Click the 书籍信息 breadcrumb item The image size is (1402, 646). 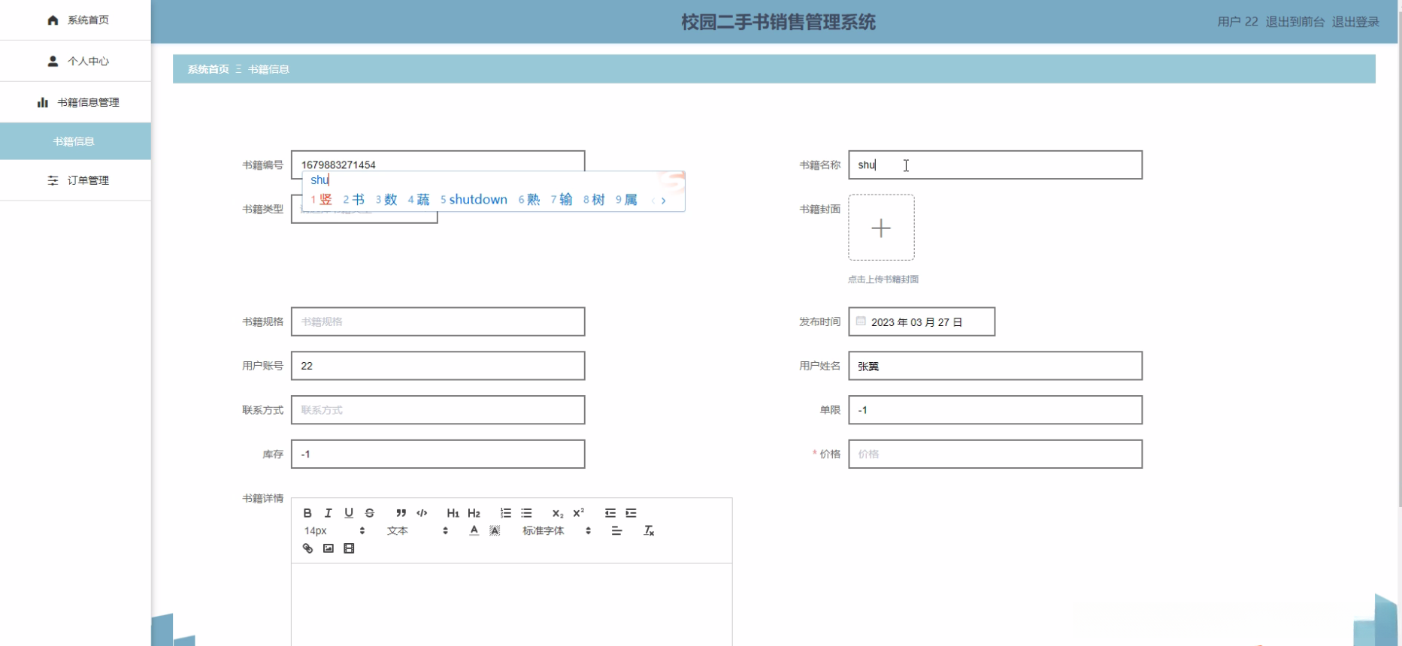[268, 69]
